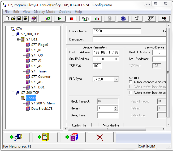Collapse the S7_D11 device node
The height and width of the screenshot is (151, 173).
click(x=18, y=39)
